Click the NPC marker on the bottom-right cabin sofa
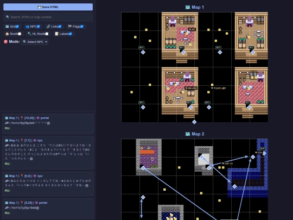This screenshot has width=293, height=220. click(249, 89)
